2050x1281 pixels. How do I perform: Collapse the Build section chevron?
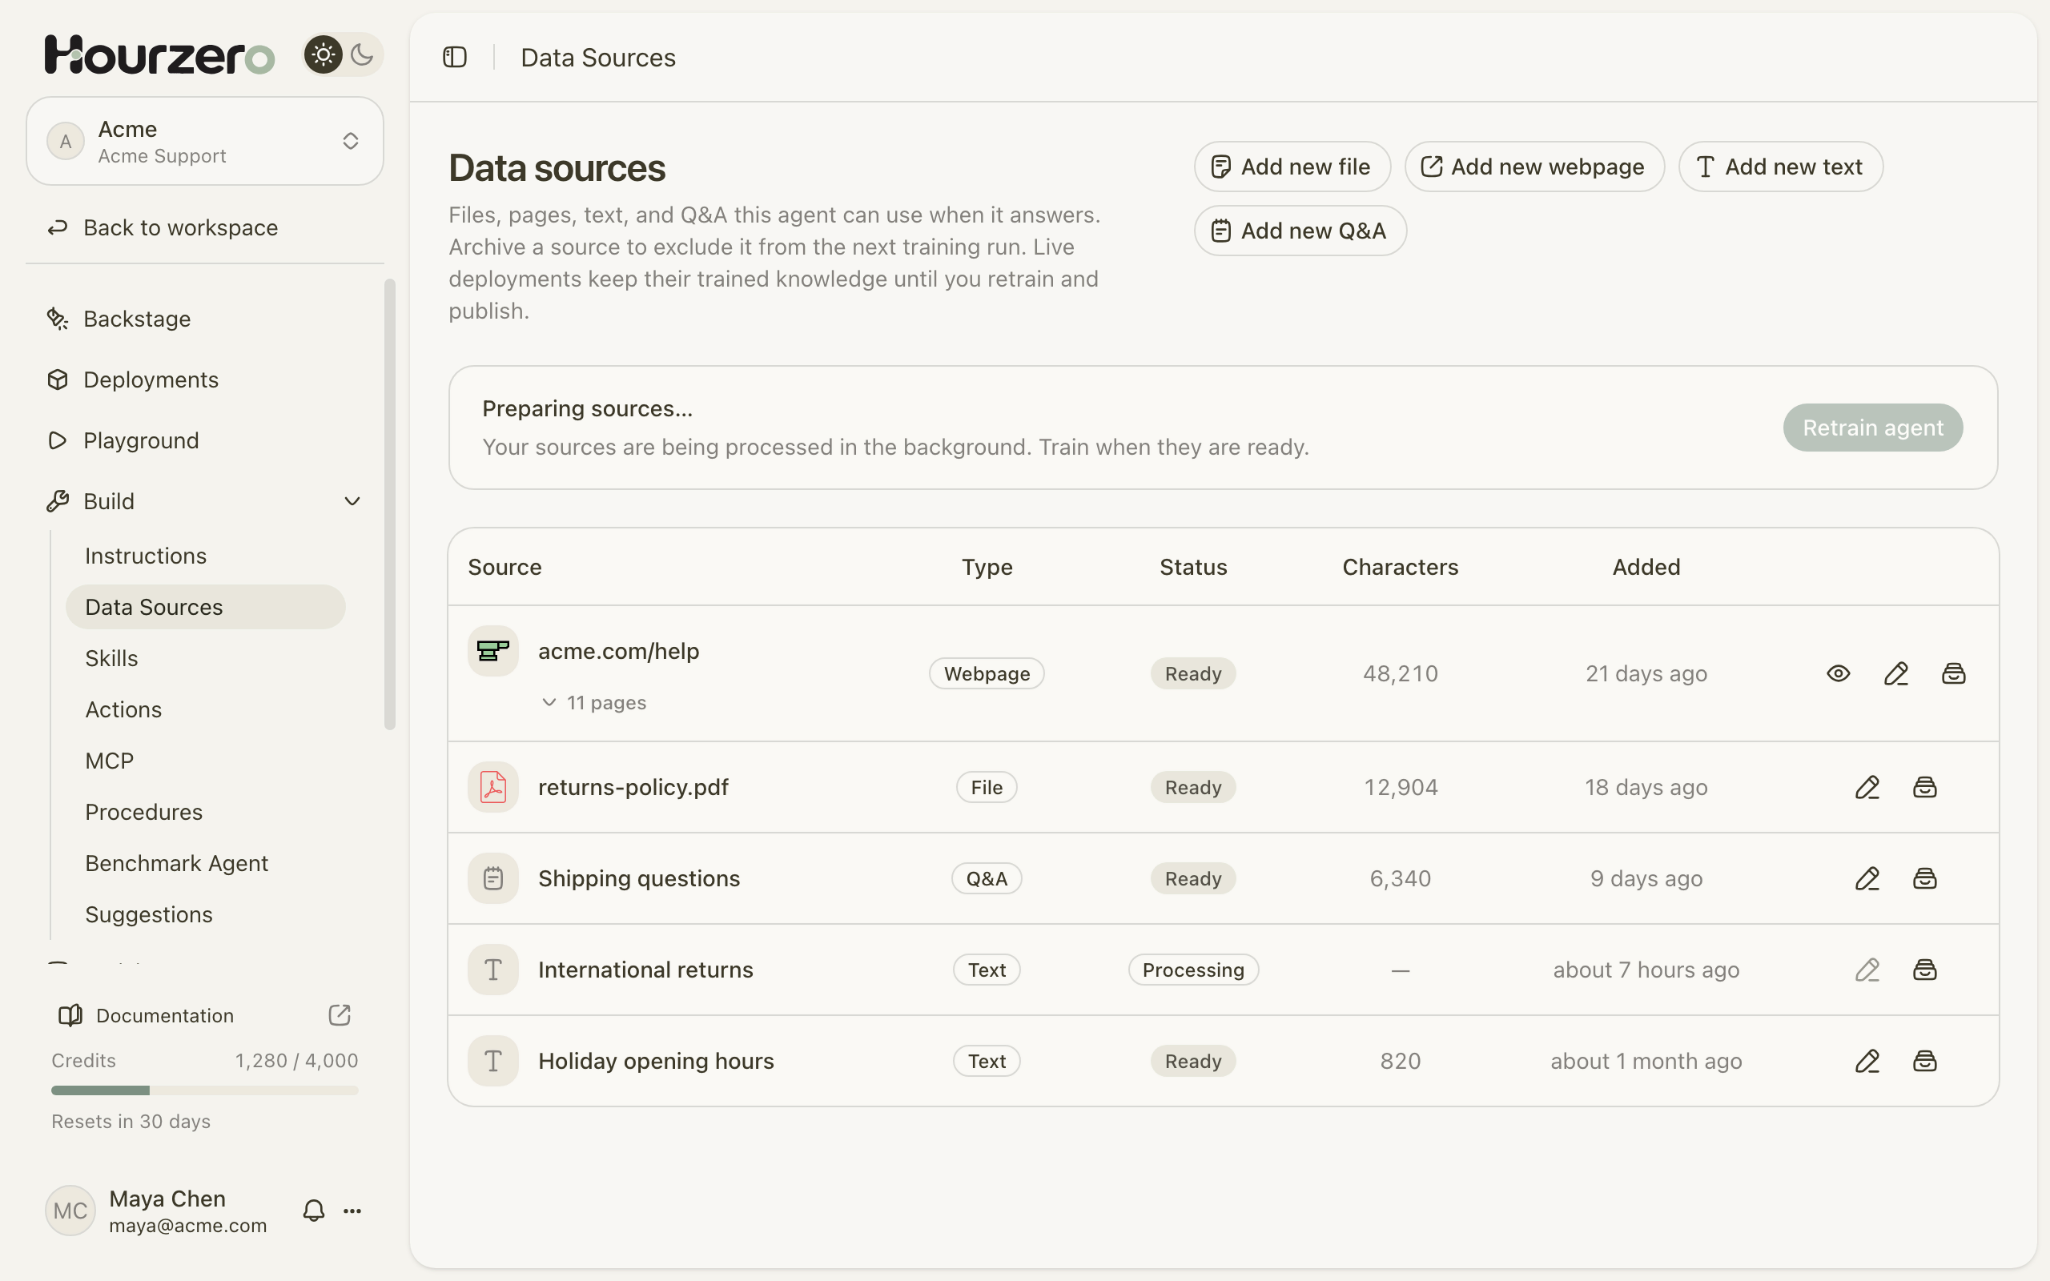coord(352,501)
